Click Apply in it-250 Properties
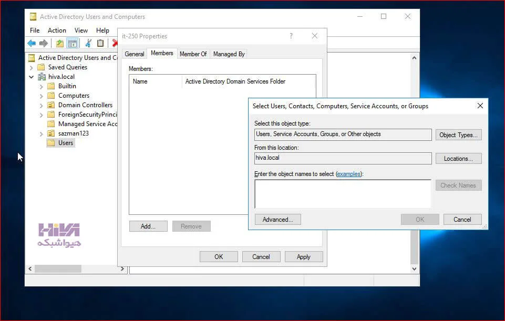The image size is (505, 321). coord(303,256)
